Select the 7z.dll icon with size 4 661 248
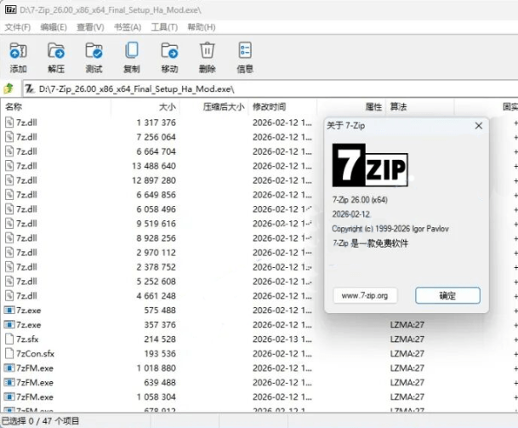 9,296
